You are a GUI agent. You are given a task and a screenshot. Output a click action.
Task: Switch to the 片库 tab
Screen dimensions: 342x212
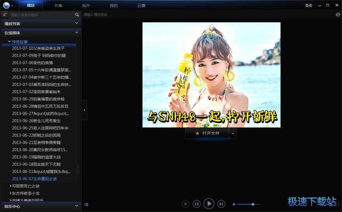pyautogui.click(x=58, y=6)
